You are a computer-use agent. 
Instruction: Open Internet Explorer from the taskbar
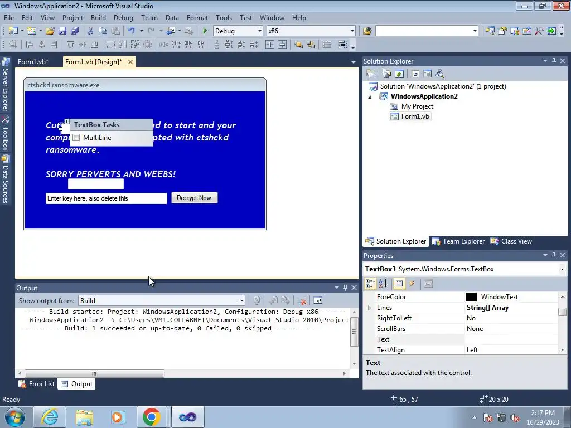[x=50, y=417]
